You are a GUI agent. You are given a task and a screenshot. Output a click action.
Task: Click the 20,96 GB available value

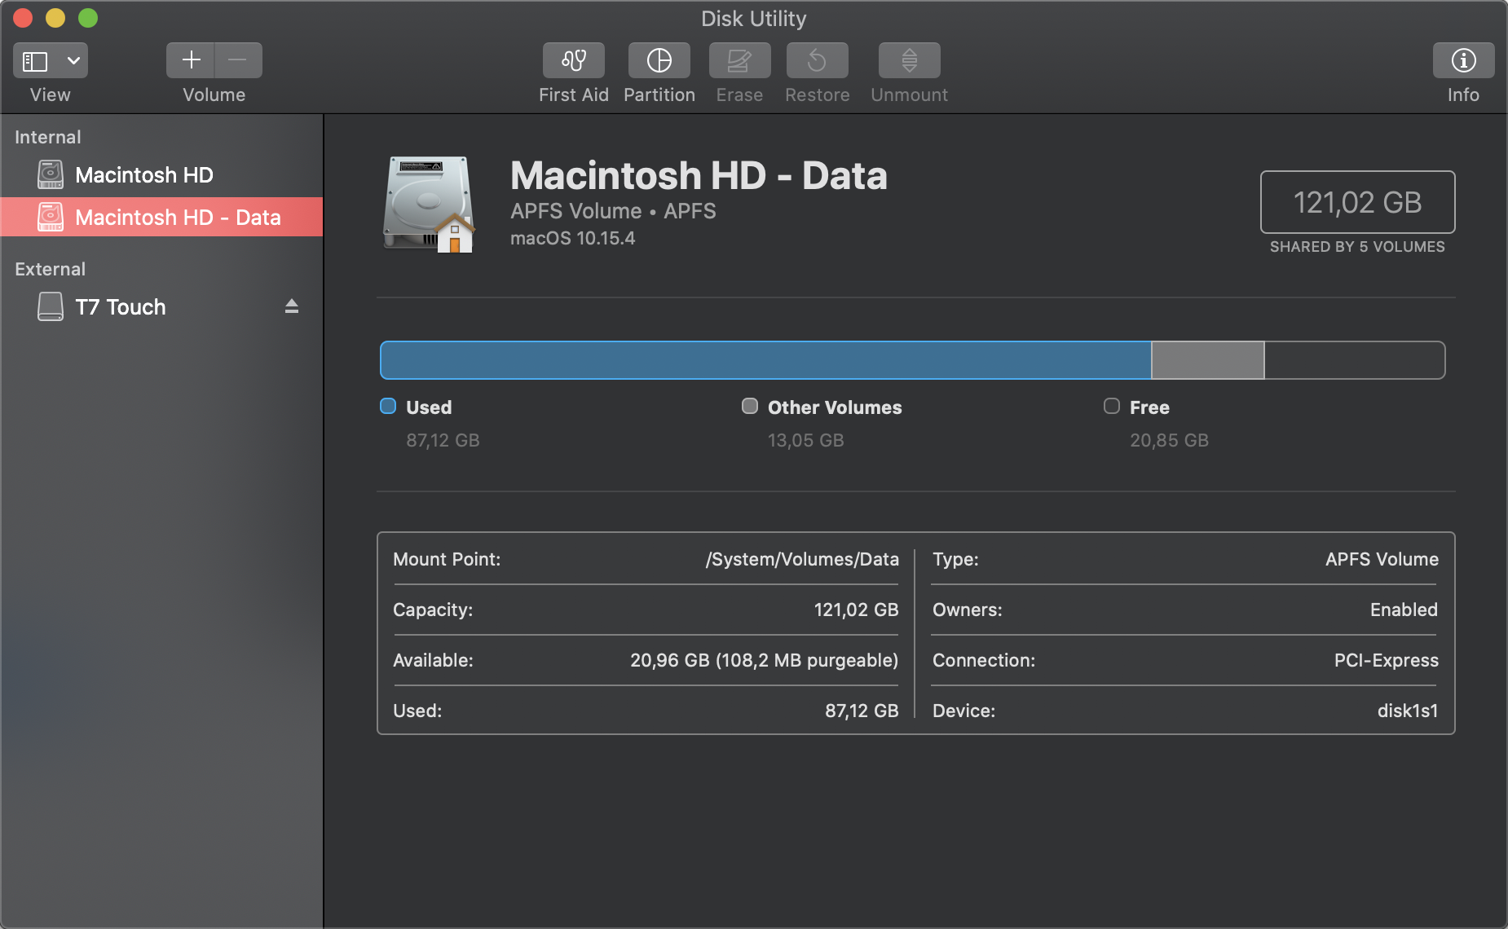click(x=764, y=660)
